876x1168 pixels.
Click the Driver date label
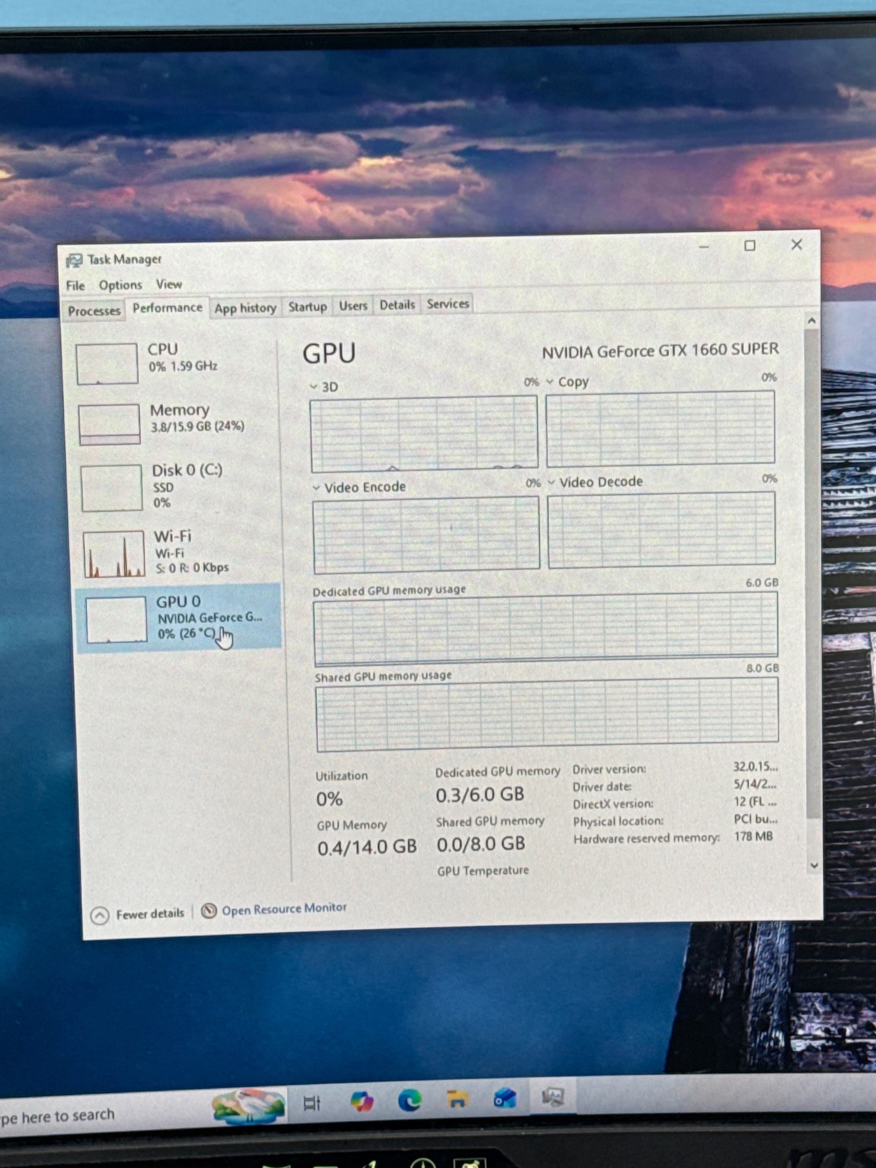point(603,787)
